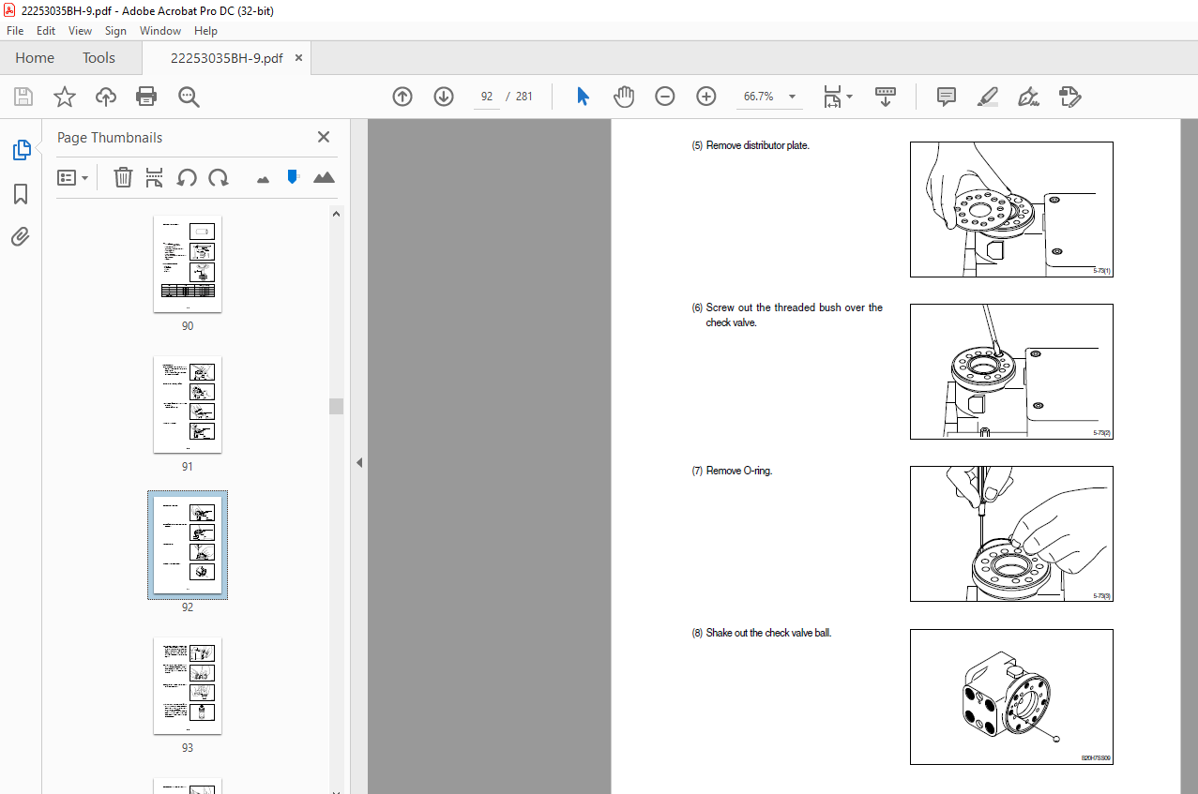The height and width of the screenshot is (794, 1198).
Task: Select page 92 thumbnail
Action: (188, 545)
